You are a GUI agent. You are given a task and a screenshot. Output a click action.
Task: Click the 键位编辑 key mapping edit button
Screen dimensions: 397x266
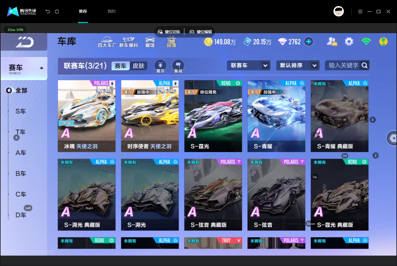(201, 32)
